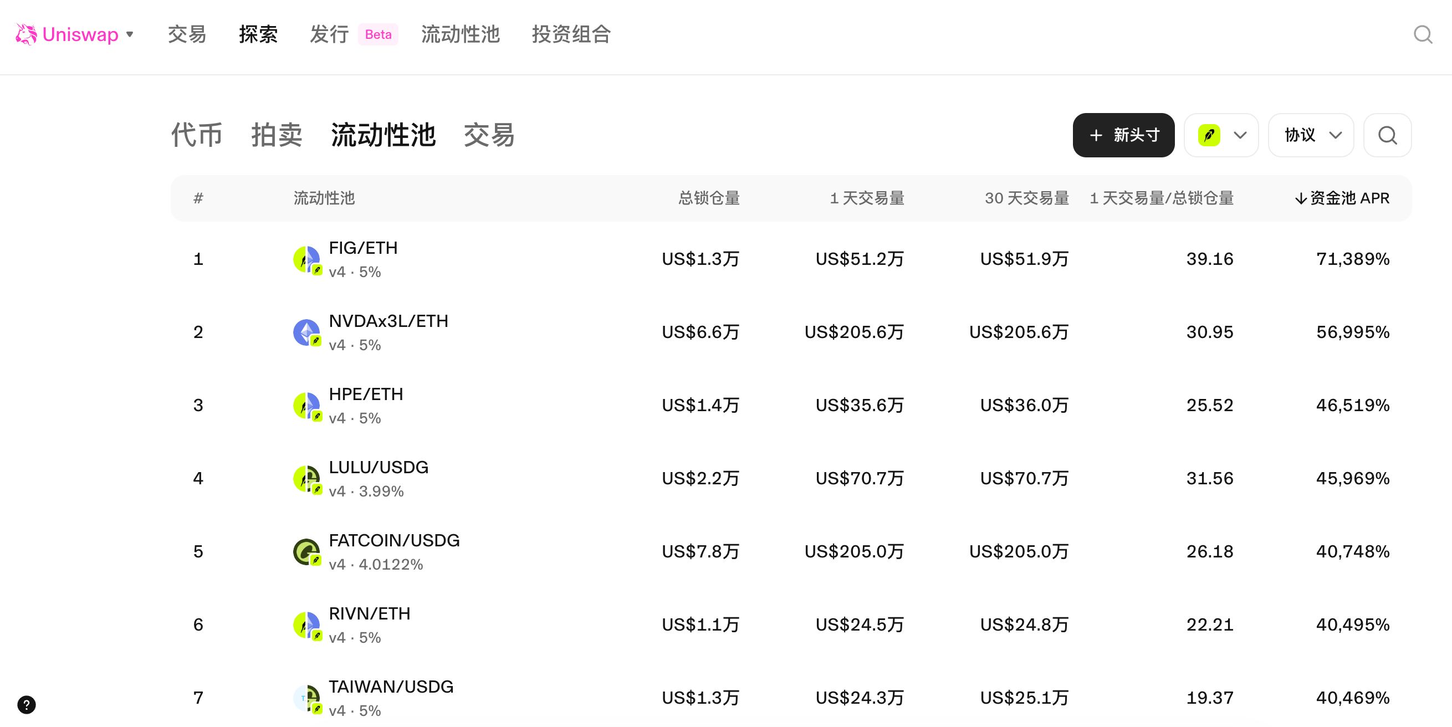The width and height of the screenshot is (1452, 727).
Task: Open the 协议 protocol filter dropdown
Action: click(x=1311, y=135)
